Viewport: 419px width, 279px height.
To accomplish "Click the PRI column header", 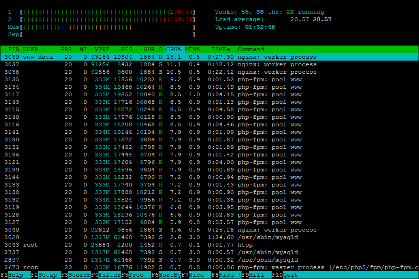I will point(66,50).
